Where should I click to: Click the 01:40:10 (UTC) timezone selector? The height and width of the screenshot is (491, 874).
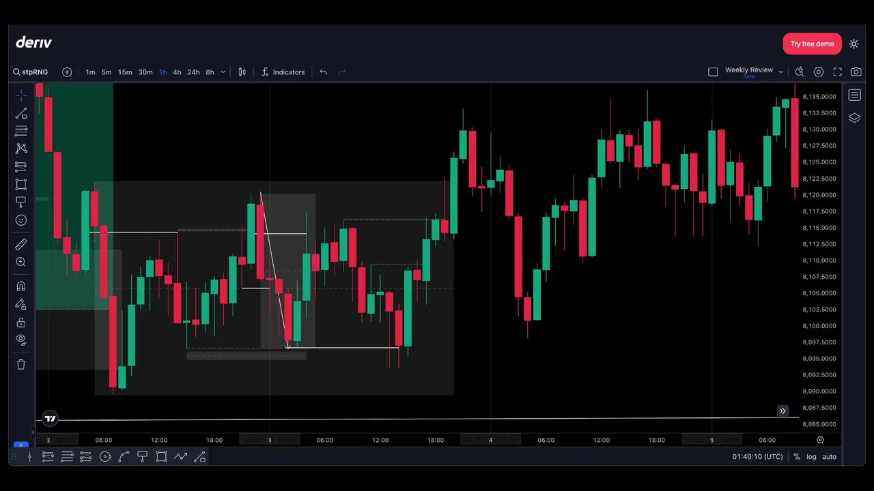757,457
